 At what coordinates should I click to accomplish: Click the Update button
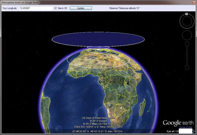point(81,8)
